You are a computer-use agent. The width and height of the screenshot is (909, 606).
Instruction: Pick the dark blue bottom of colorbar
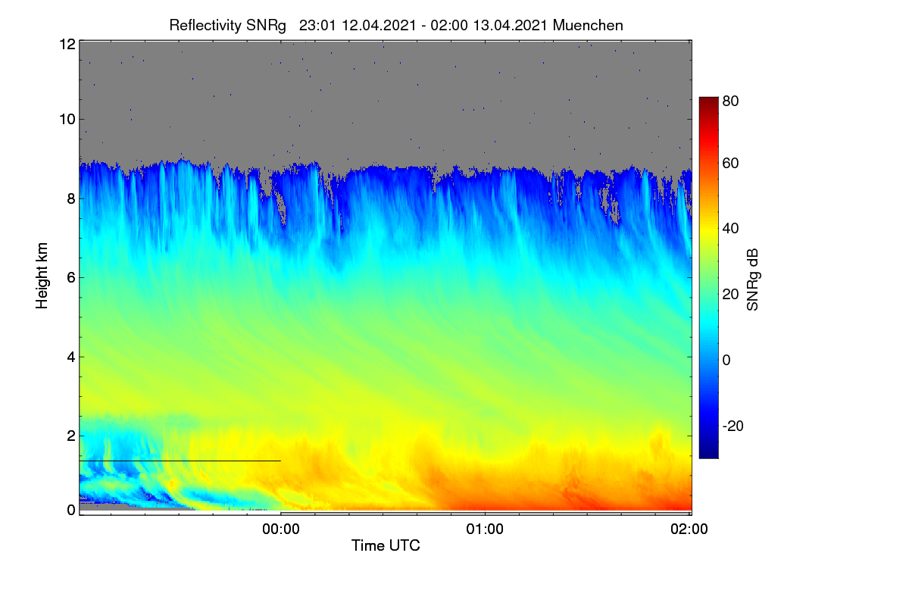click(708, 451)
